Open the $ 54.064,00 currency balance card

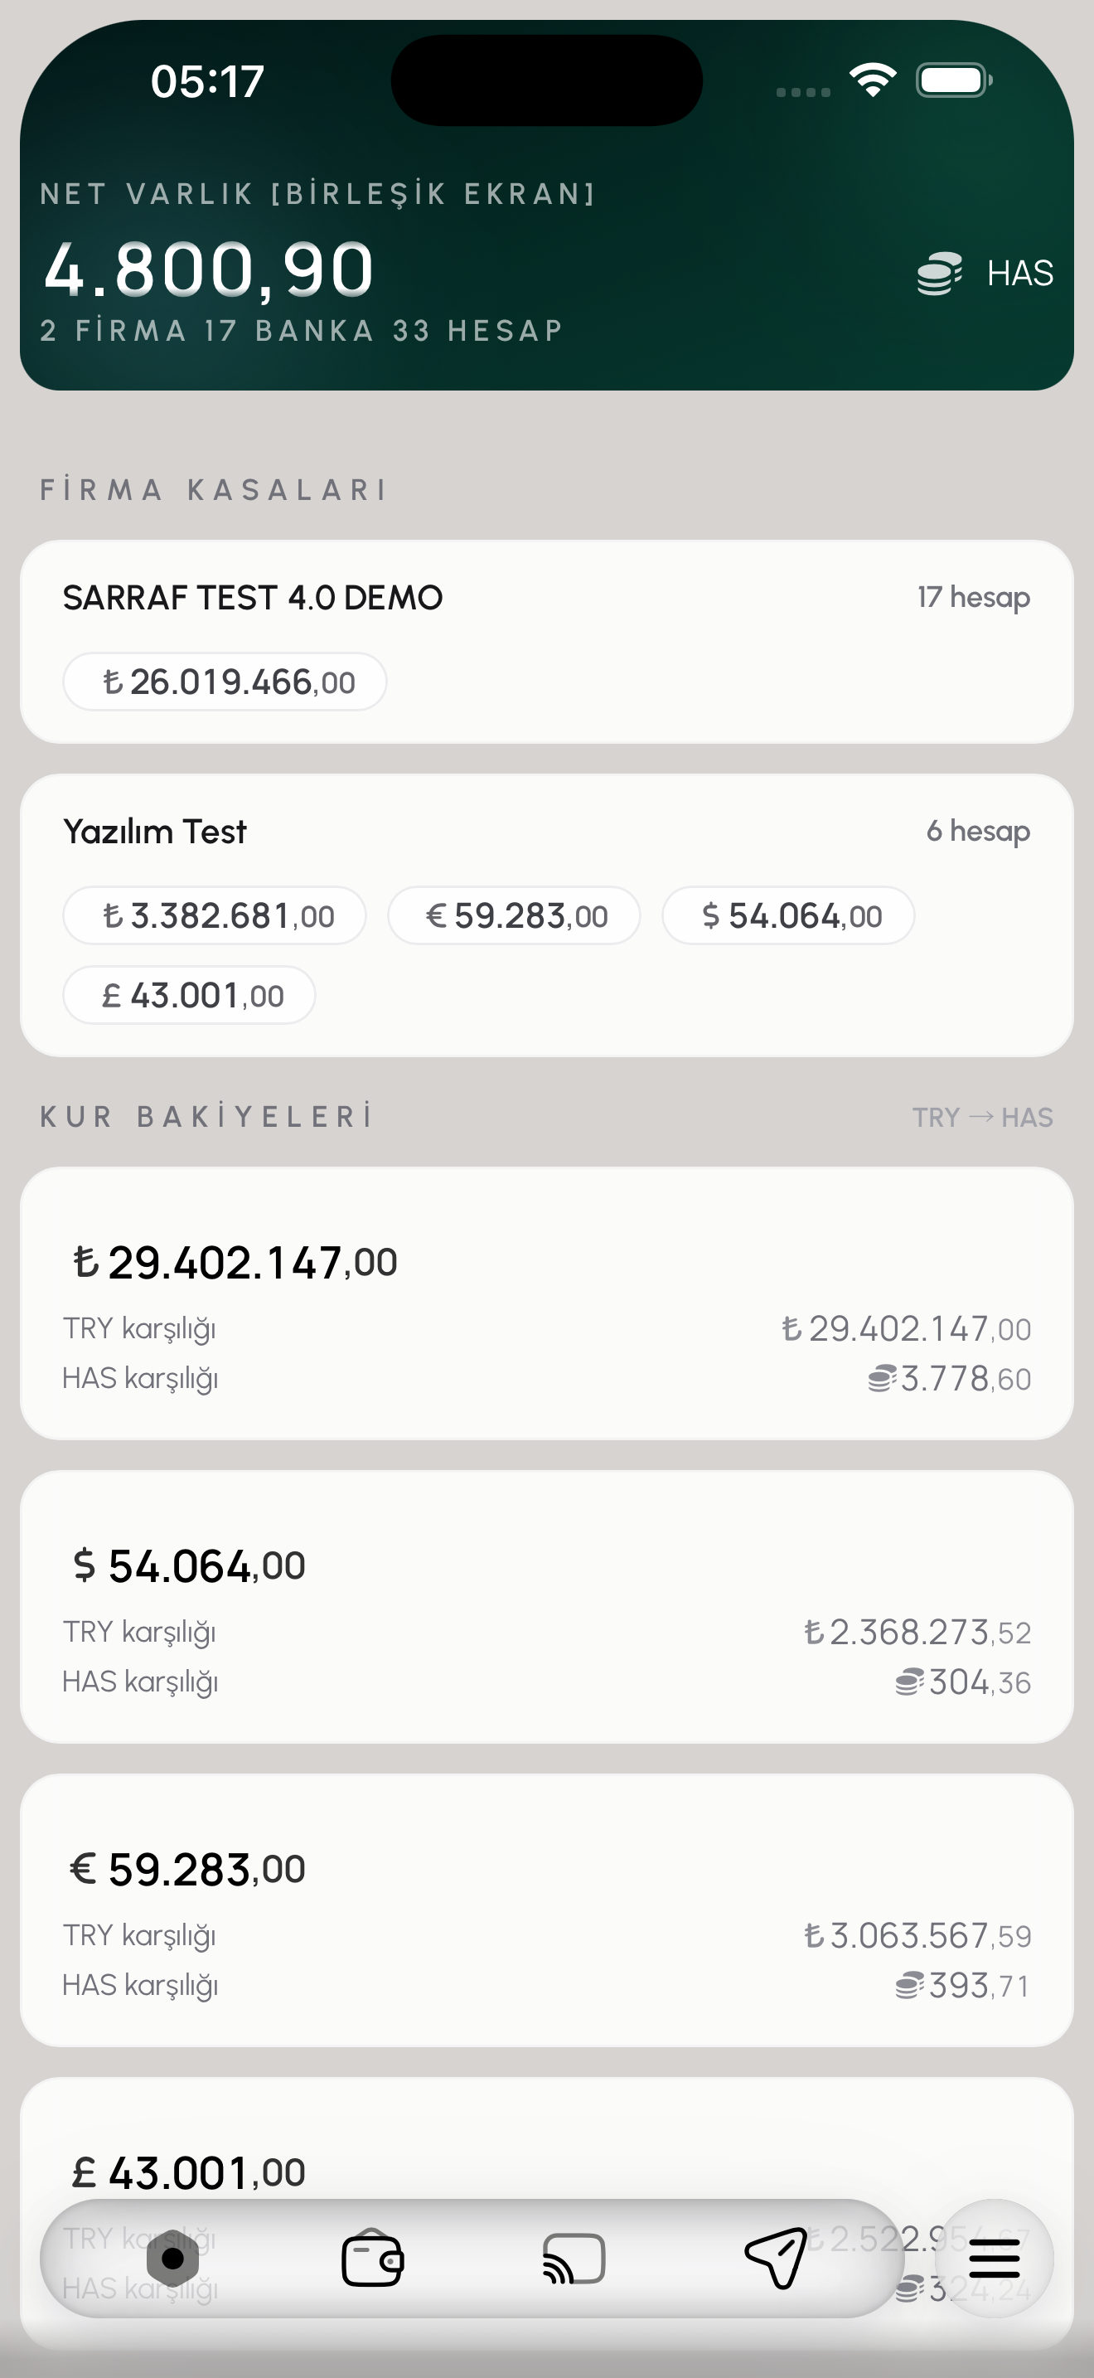[546, 1606]
